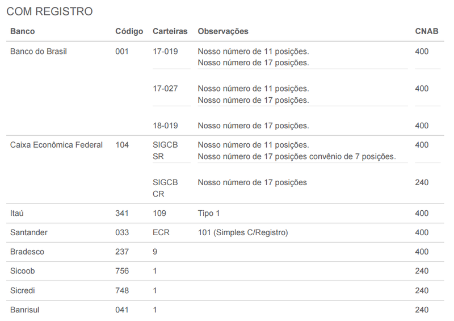The image size is (454, 321).
Task: Click the Código column header
Action: tap(129, 31)
